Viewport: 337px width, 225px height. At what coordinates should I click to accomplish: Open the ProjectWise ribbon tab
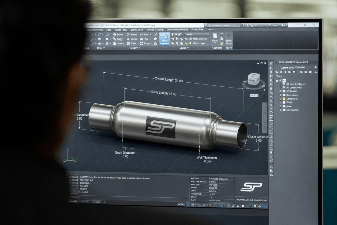(197, 30)
